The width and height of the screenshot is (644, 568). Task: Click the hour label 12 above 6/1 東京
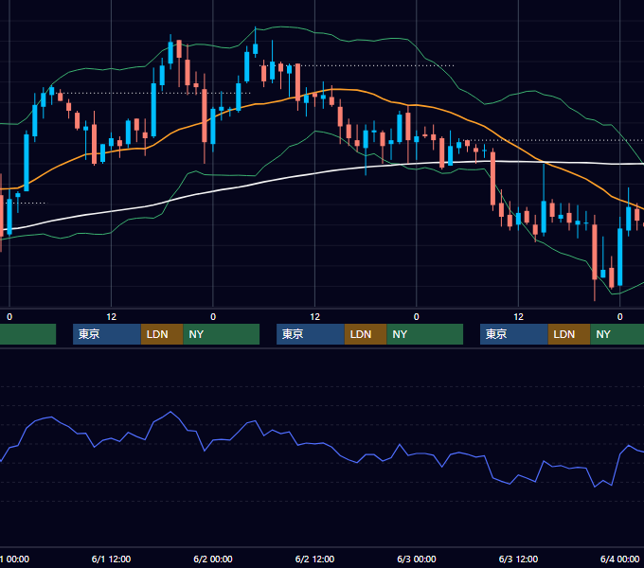112,317
